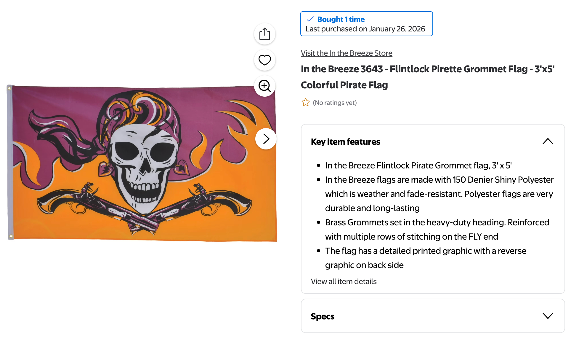Expand the Specs section chevron

click(548, 316)
